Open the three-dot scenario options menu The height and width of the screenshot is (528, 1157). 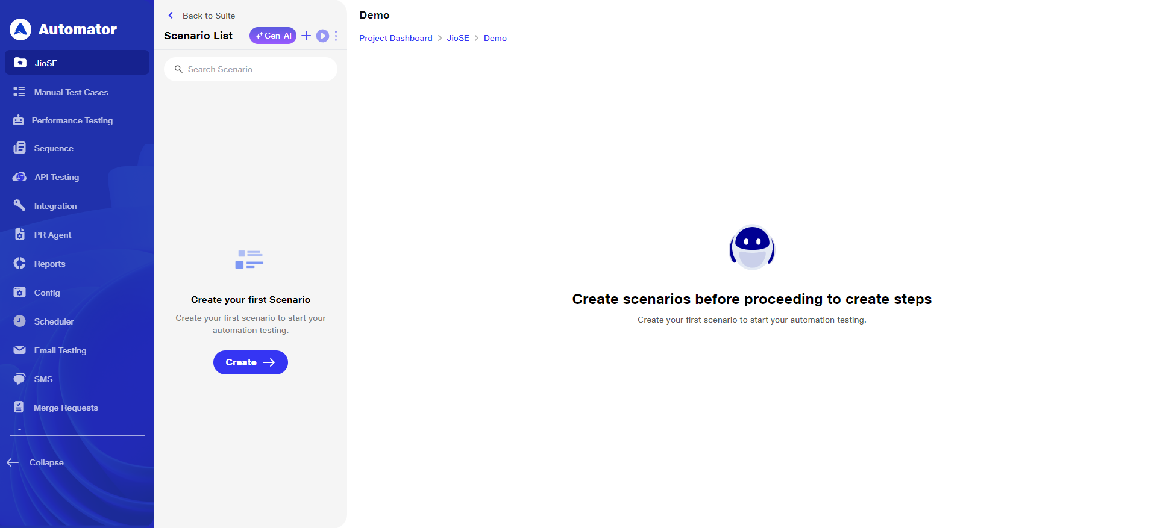pos(336,36)
